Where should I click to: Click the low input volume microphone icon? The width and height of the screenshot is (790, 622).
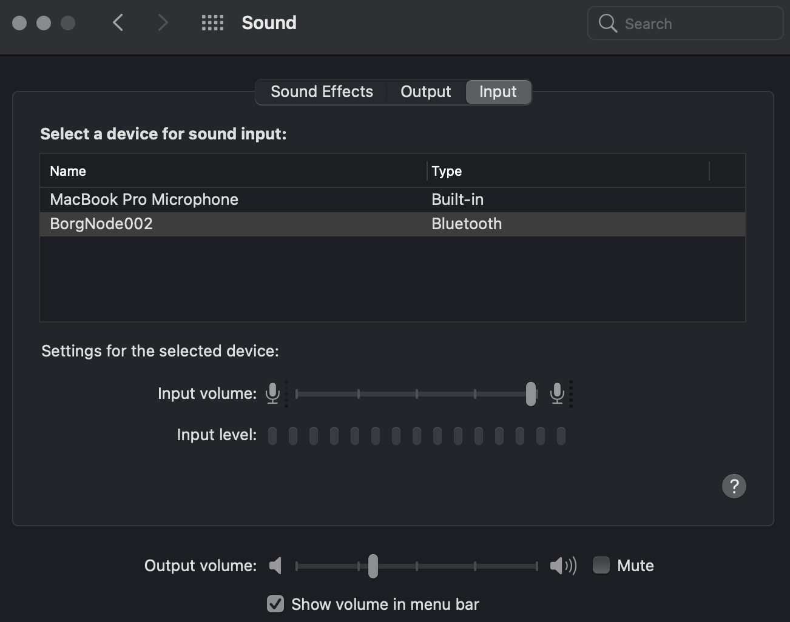(x=273, y=393)
